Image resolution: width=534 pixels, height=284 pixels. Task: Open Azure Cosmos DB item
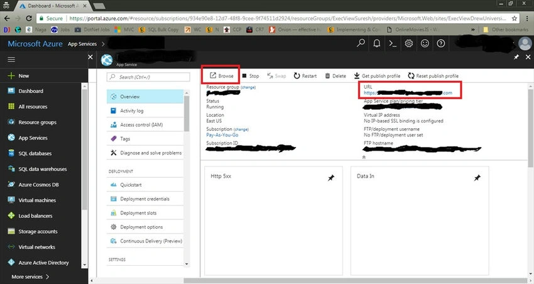click(x=33, y=185)
